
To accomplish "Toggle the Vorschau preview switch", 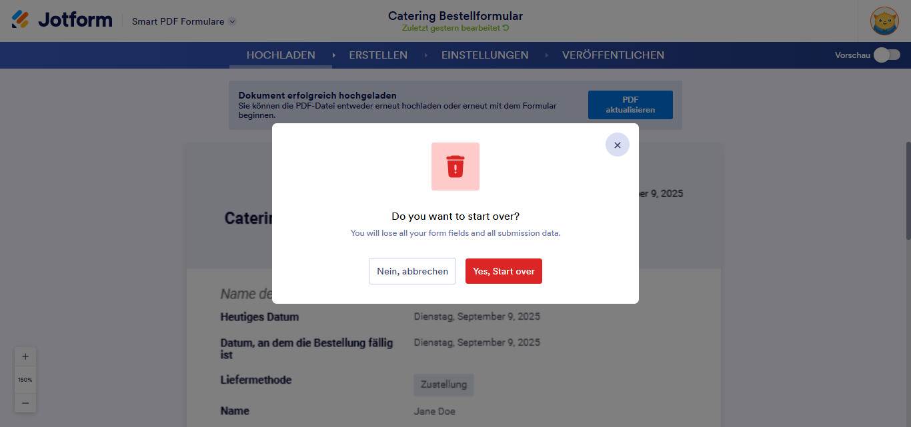I will coord(887,55).
